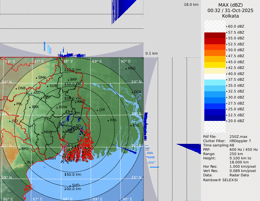The width and height of the screenshot is (260, 201).
Task: Pick the darkest navy swatch above 20.0 dBZ
Action: coord(215,118)
